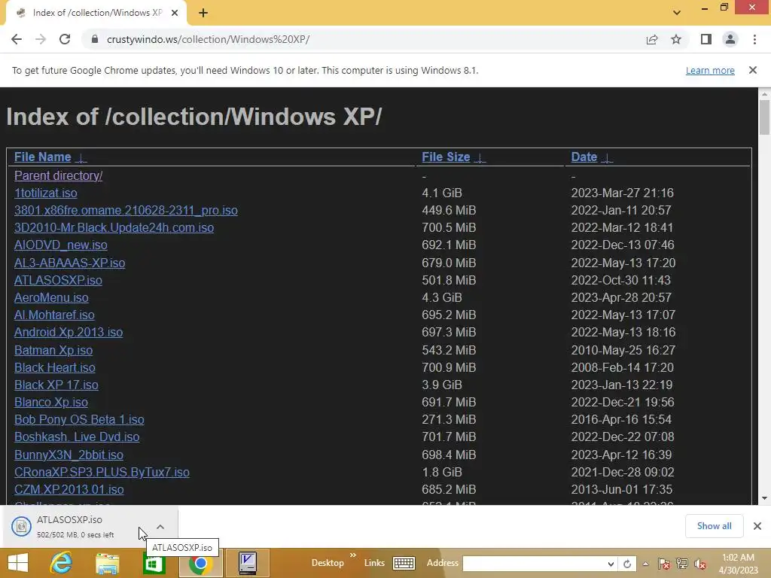Launch Internet Explorer from taskbar

click(x=61, y=563)
